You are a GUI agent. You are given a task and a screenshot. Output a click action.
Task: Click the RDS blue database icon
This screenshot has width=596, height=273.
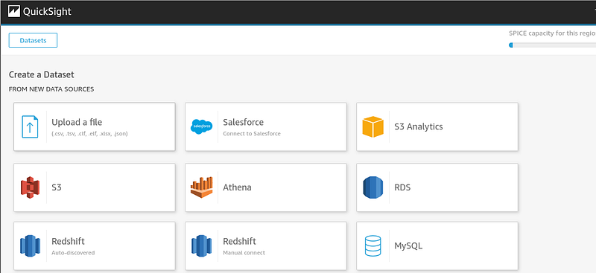pyautogui.click(x=373, y=187)
